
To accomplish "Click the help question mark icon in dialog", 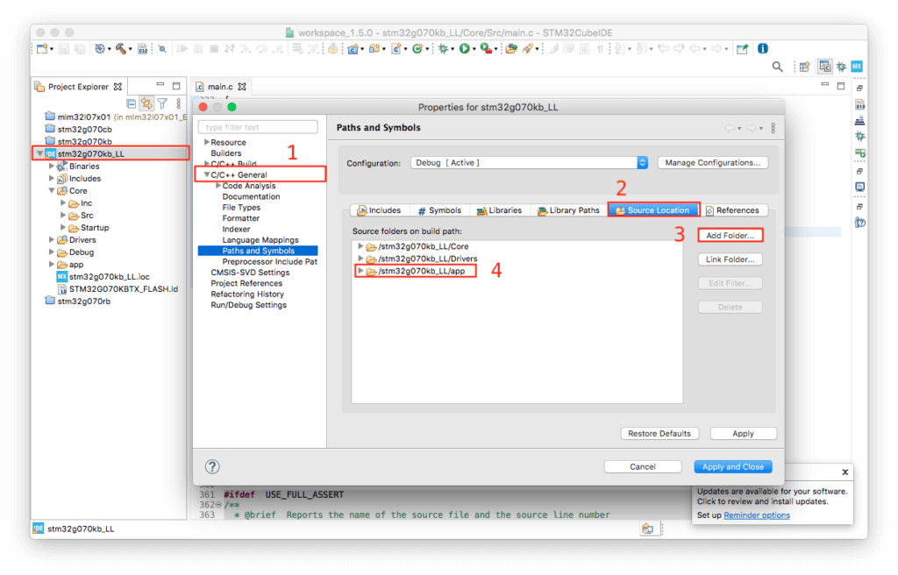I will pyautogui.click(x=212, y=467).
